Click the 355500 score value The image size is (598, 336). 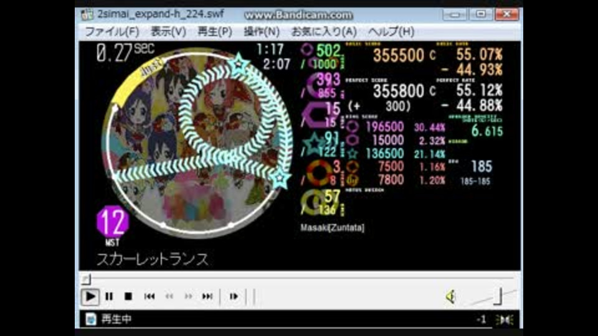tap(398, 55)
